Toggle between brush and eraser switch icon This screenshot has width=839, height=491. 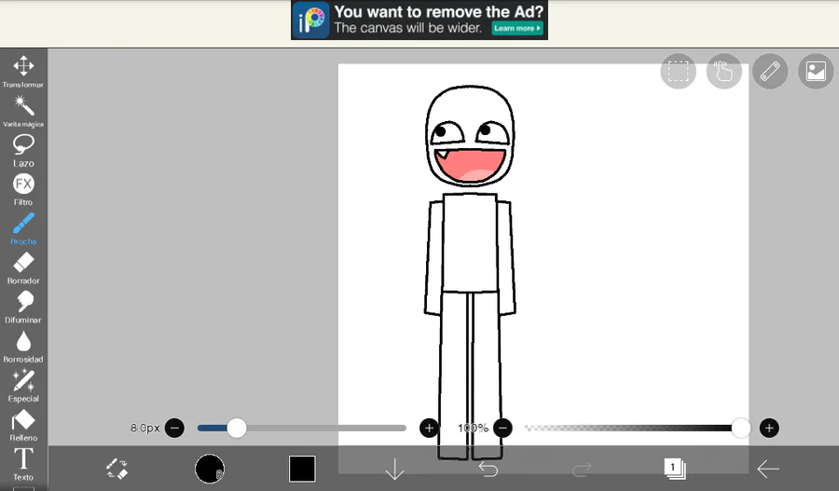pyautogui.click(x=117, y=469)
